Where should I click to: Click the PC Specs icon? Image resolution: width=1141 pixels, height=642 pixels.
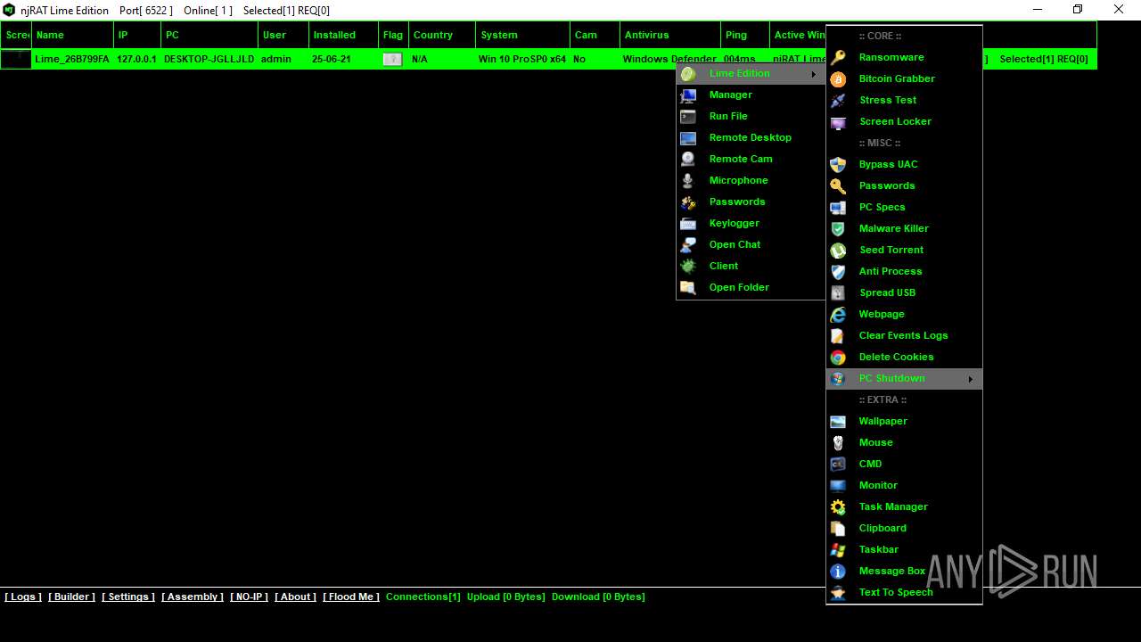[838, 207]
